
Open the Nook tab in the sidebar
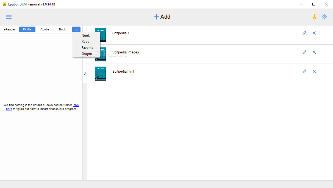(x=62, y=29)
